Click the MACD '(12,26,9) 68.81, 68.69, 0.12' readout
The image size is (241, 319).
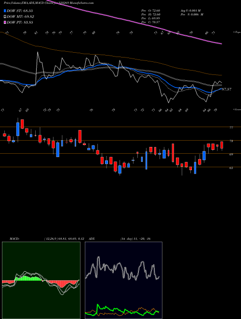click(65, 239)
